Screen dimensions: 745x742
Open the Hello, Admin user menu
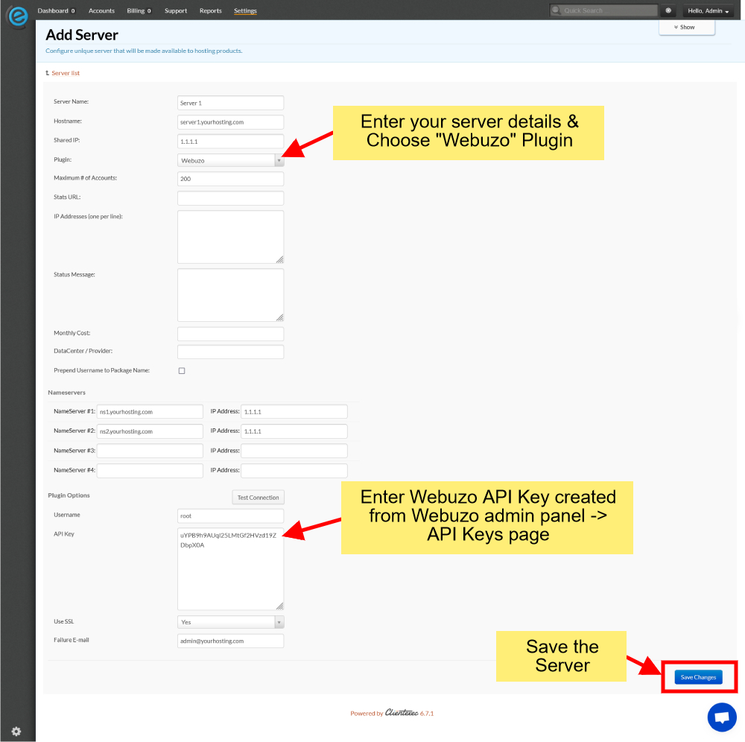point(708,11)
